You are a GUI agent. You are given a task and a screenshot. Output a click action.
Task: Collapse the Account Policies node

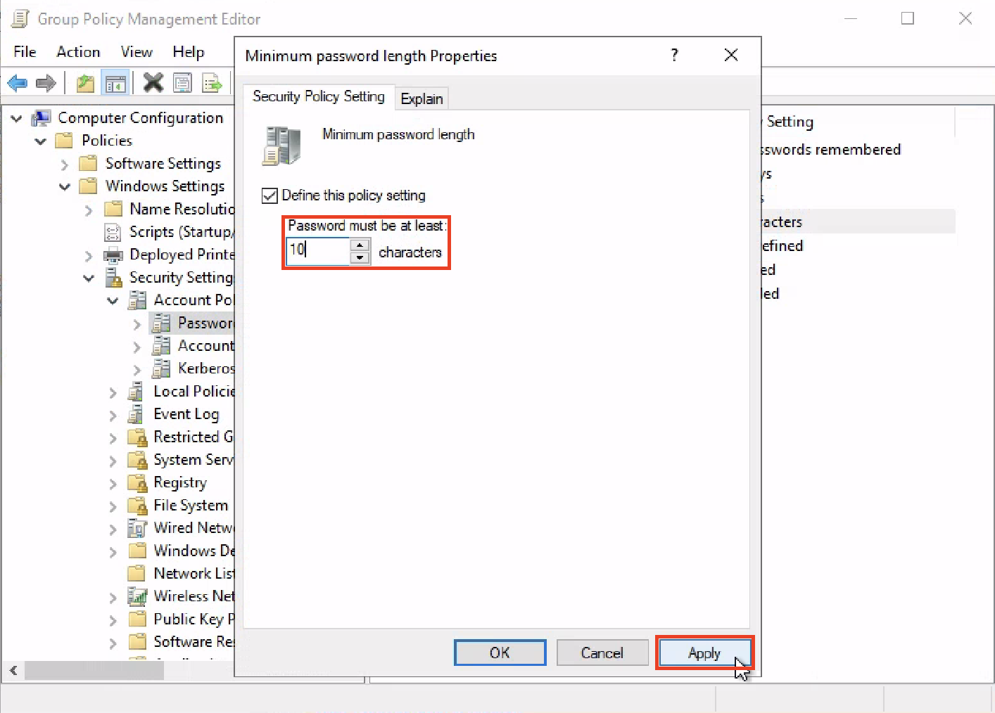pyautogui.click(x=113, y=300)
